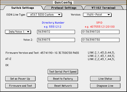The image size is (127, 92).
Task: Click the QuicConfig window title bar
Action: click(x=63, y=2)
